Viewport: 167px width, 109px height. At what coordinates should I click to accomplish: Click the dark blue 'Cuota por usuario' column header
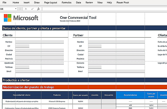click(80, 95)
